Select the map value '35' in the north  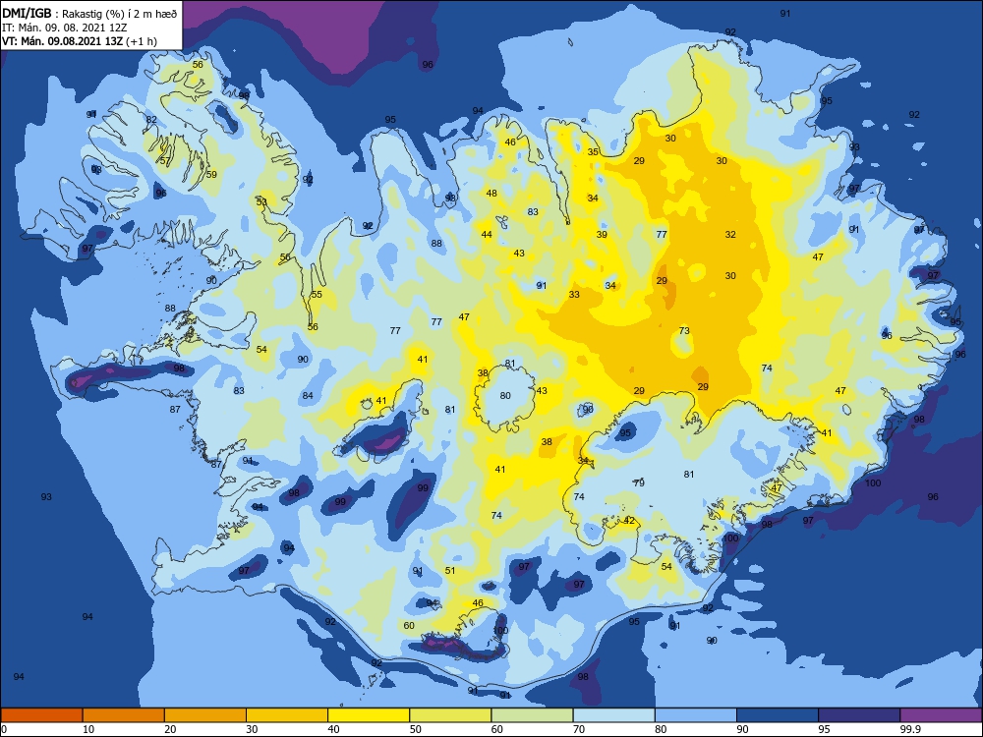(x=593, y=151)
